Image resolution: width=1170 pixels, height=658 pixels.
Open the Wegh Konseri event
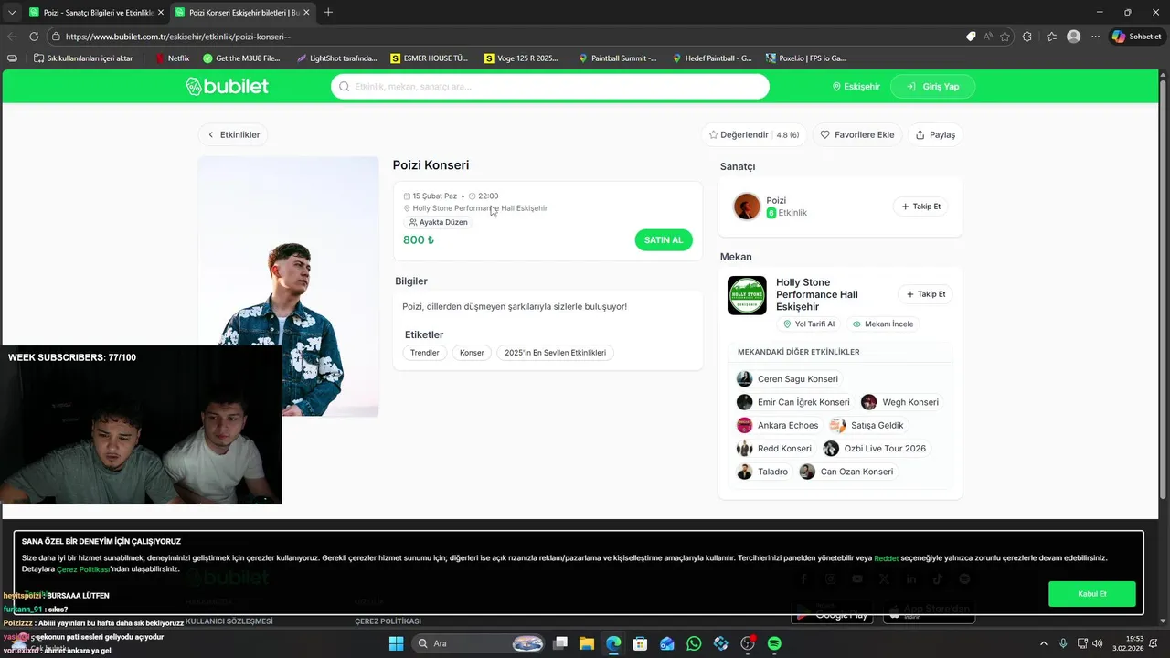tap(901, 402)
